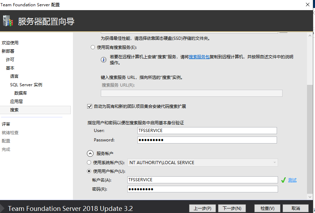Click the green checkmark next to 测试
This screenshot has width=315, height=213.
point(284,180)
